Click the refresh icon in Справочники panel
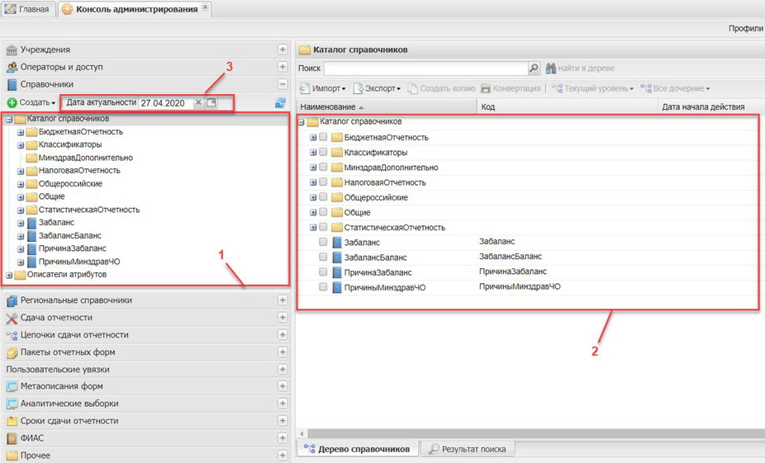This screenshot has width=765, height=463. [281, 102]
